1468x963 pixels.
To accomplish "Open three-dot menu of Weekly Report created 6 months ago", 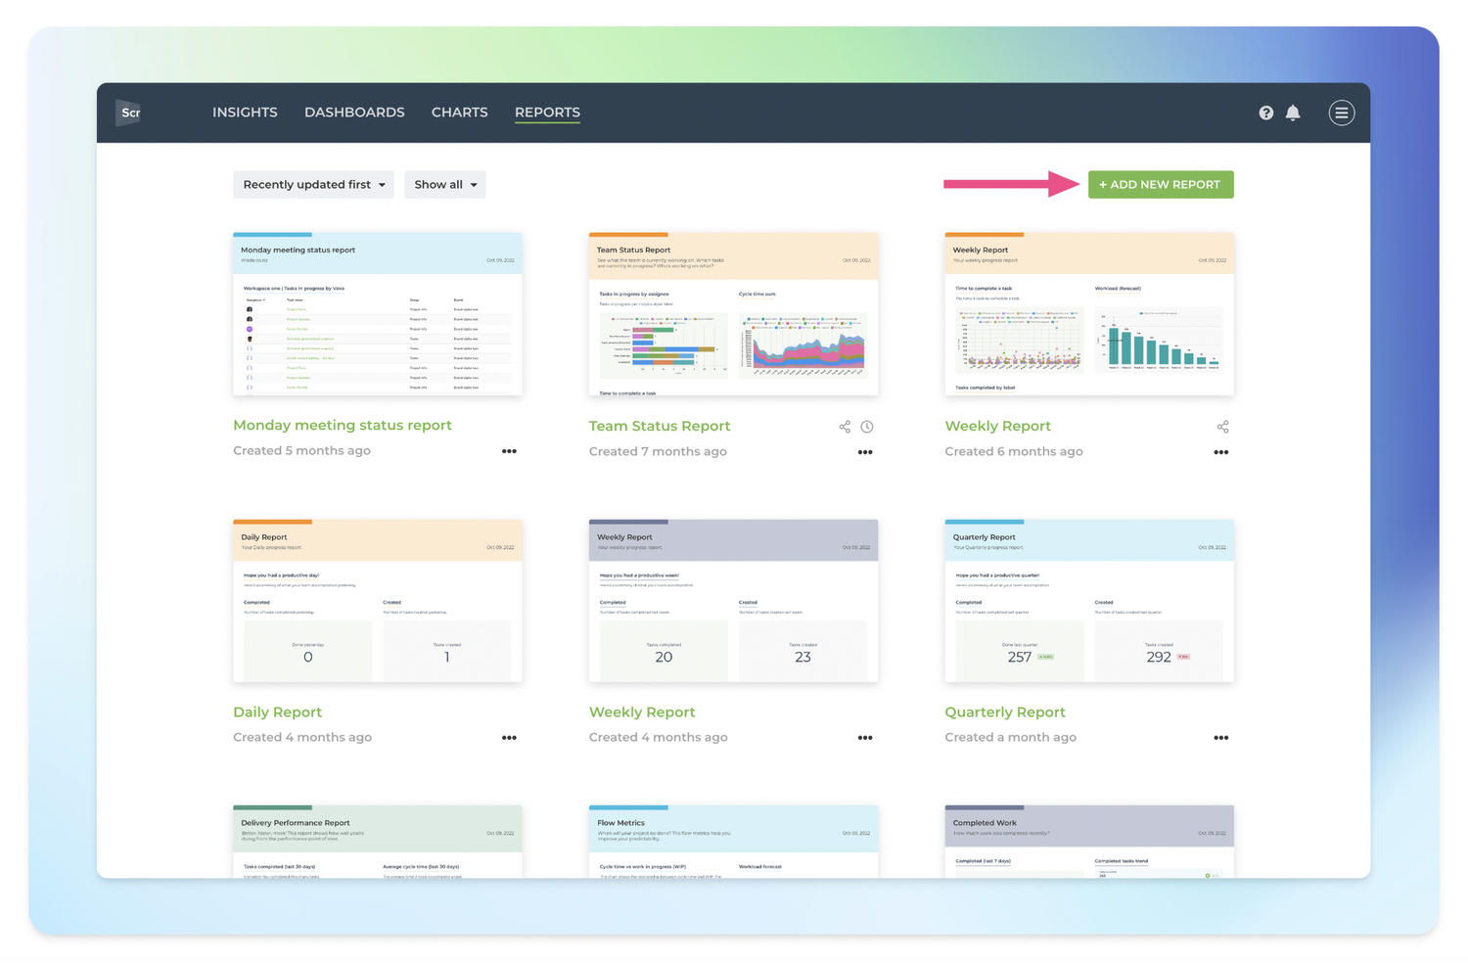I will (x=1220, y=452).
